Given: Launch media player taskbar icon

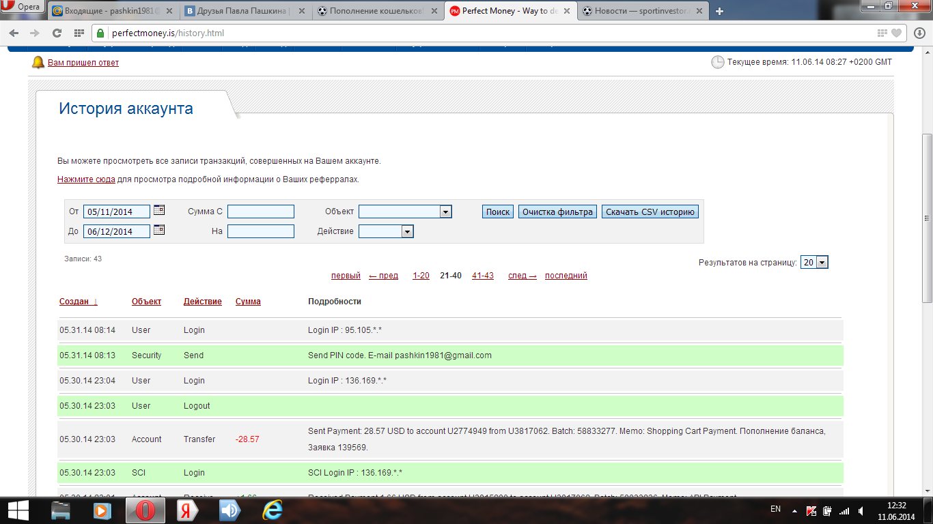Looking at the screenshot, I should click(102, 510).
